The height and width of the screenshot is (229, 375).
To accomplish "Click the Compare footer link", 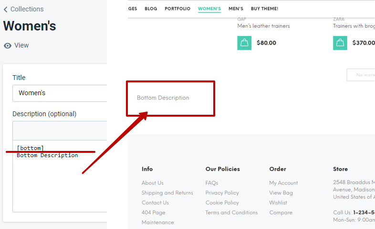I will pos(281,213).
